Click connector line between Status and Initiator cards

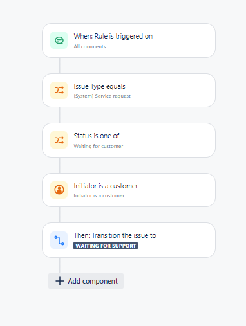tap(60, 165)
